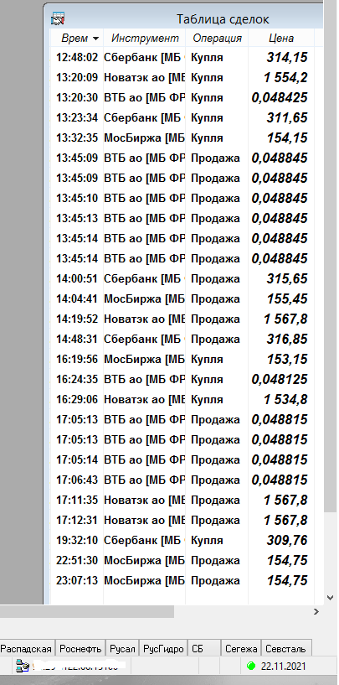Click the Цена column header

[x=281, y=38]
